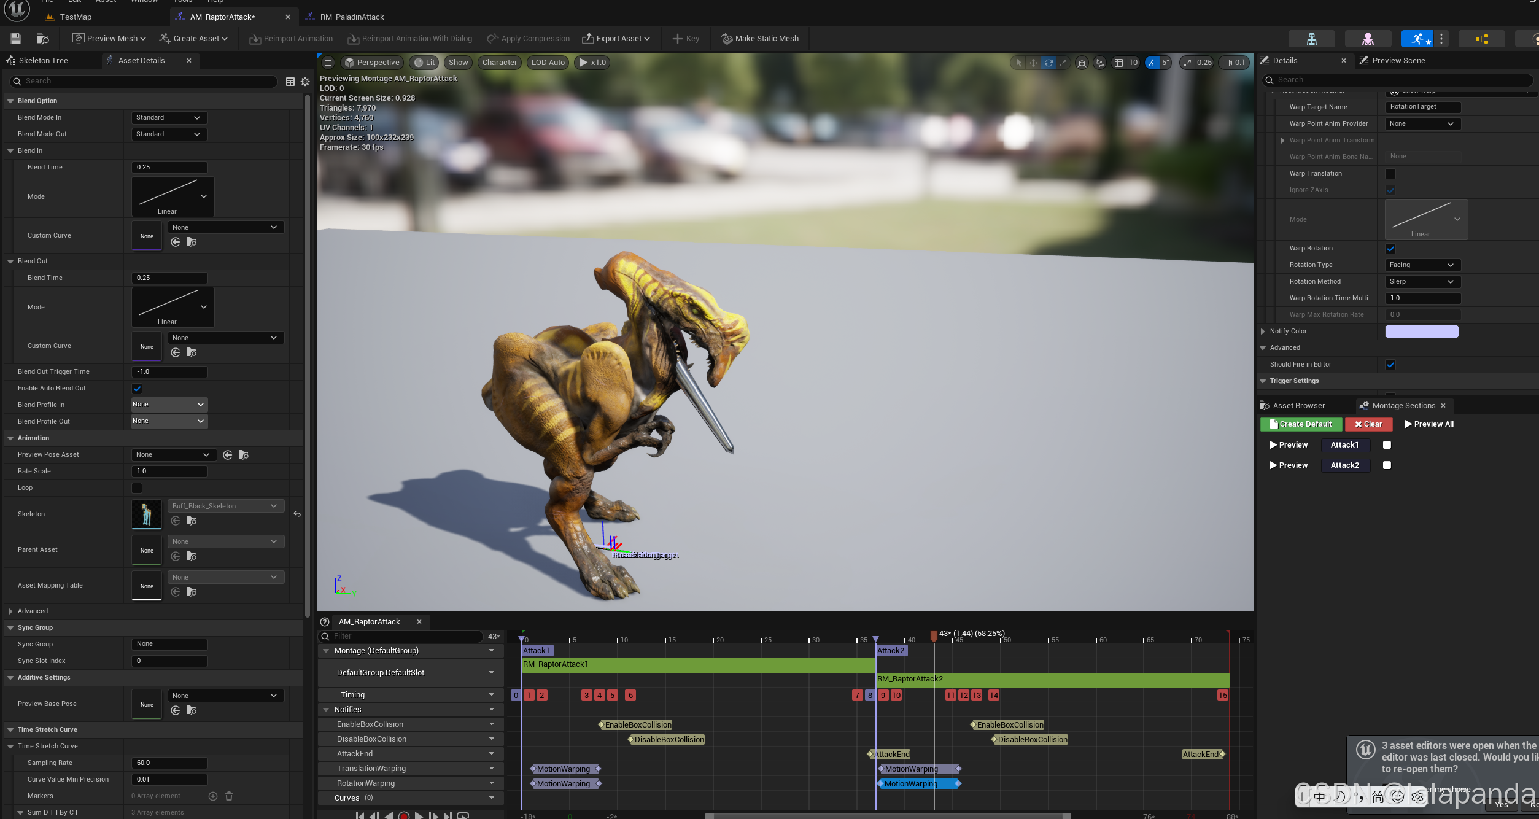Viewport: 1539px width, 819px height.
Task: Toggle grid snapping icon in viewport
Action: pos(1118,63)
